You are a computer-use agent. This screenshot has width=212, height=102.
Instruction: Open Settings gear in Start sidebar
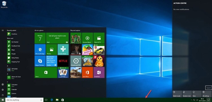point(3,90)
